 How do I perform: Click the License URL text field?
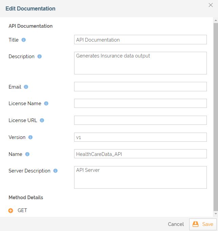click(140, 120)
